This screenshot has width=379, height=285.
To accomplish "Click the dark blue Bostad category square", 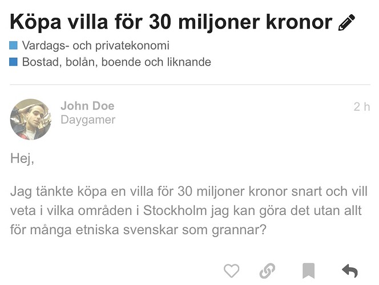I will (14, 62).
